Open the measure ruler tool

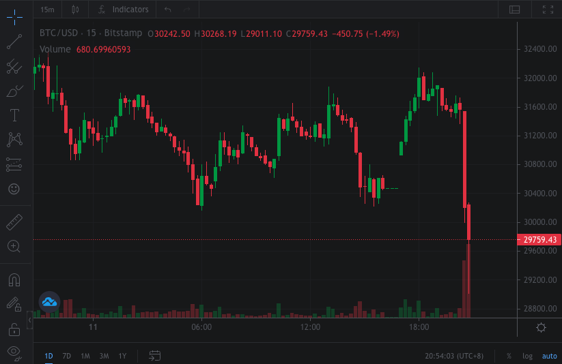tap(14, 222)
